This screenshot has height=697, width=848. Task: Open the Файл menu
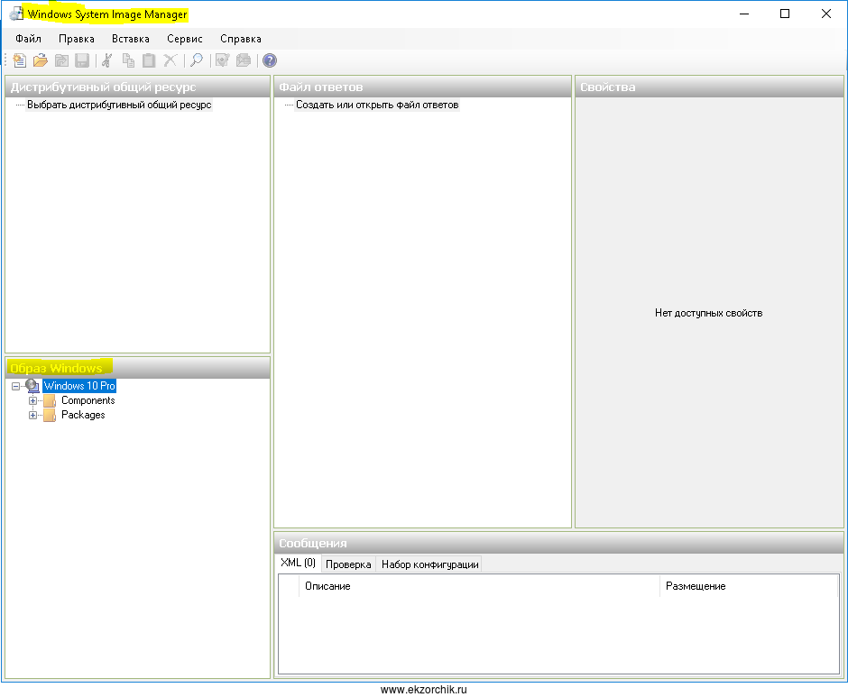point(28,39)
